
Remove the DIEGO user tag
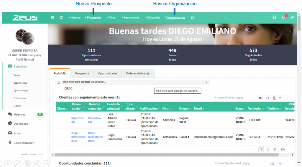[x=83, y=89]
